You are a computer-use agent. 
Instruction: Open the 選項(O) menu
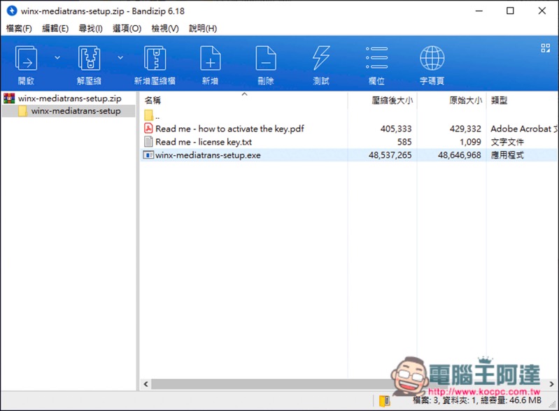127,29
